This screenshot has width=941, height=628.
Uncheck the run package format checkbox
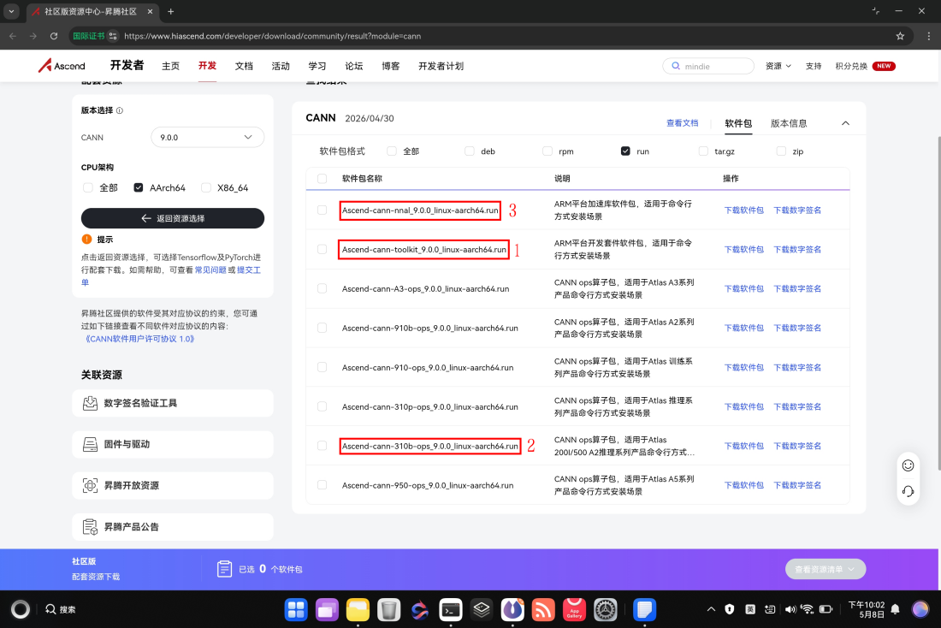point(625,151)
